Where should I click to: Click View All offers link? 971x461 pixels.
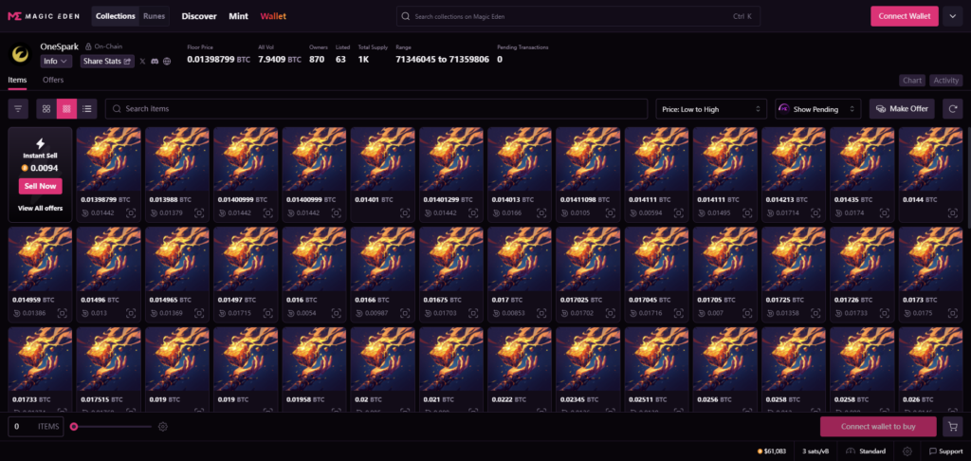tap(40, 208)
